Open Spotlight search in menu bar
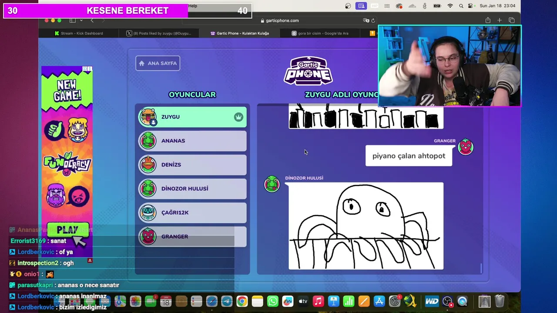 pos(461,6)
